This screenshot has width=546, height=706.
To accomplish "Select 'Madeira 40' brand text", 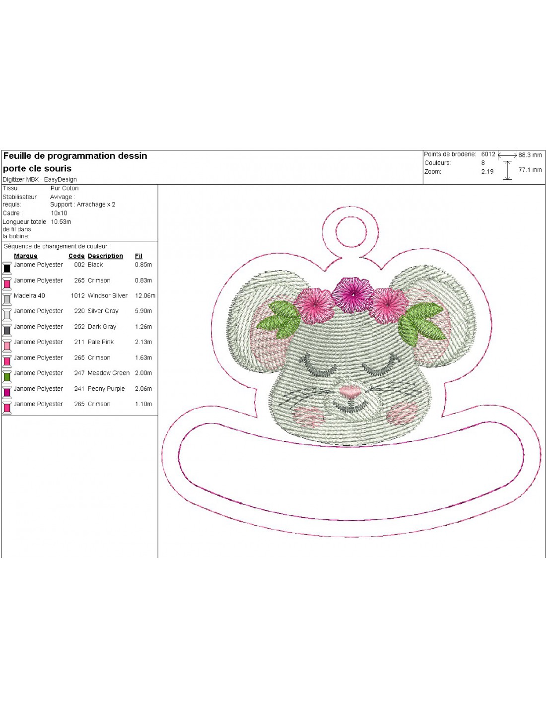I will point(29,295).
